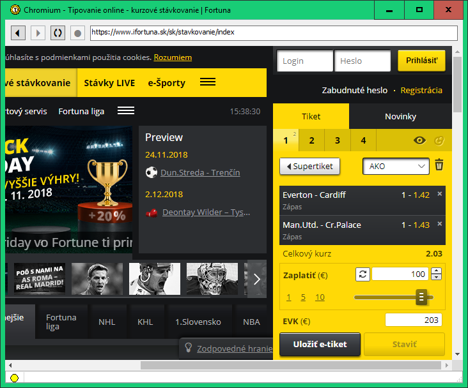Click the Prihlásiť login button

(421, 61)
